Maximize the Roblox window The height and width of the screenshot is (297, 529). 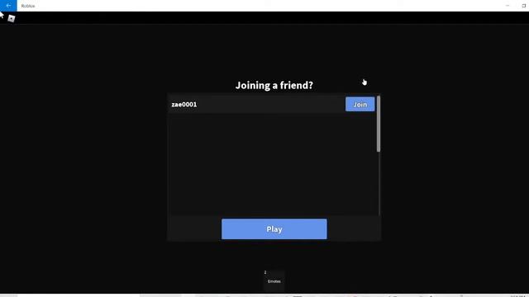523,6
